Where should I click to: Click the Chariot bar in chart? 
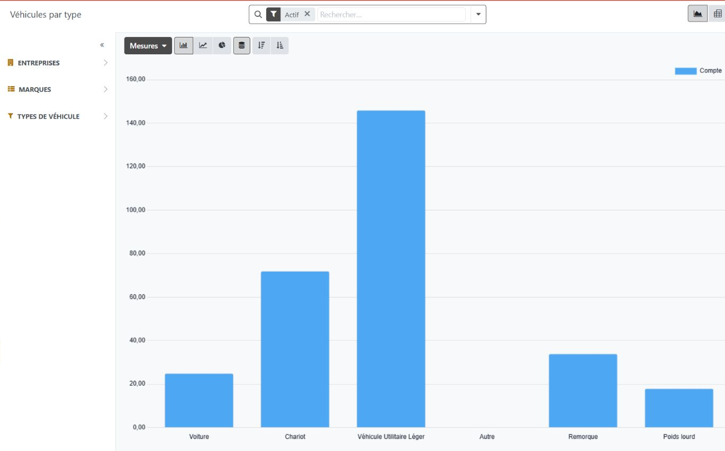coord(295,349)
